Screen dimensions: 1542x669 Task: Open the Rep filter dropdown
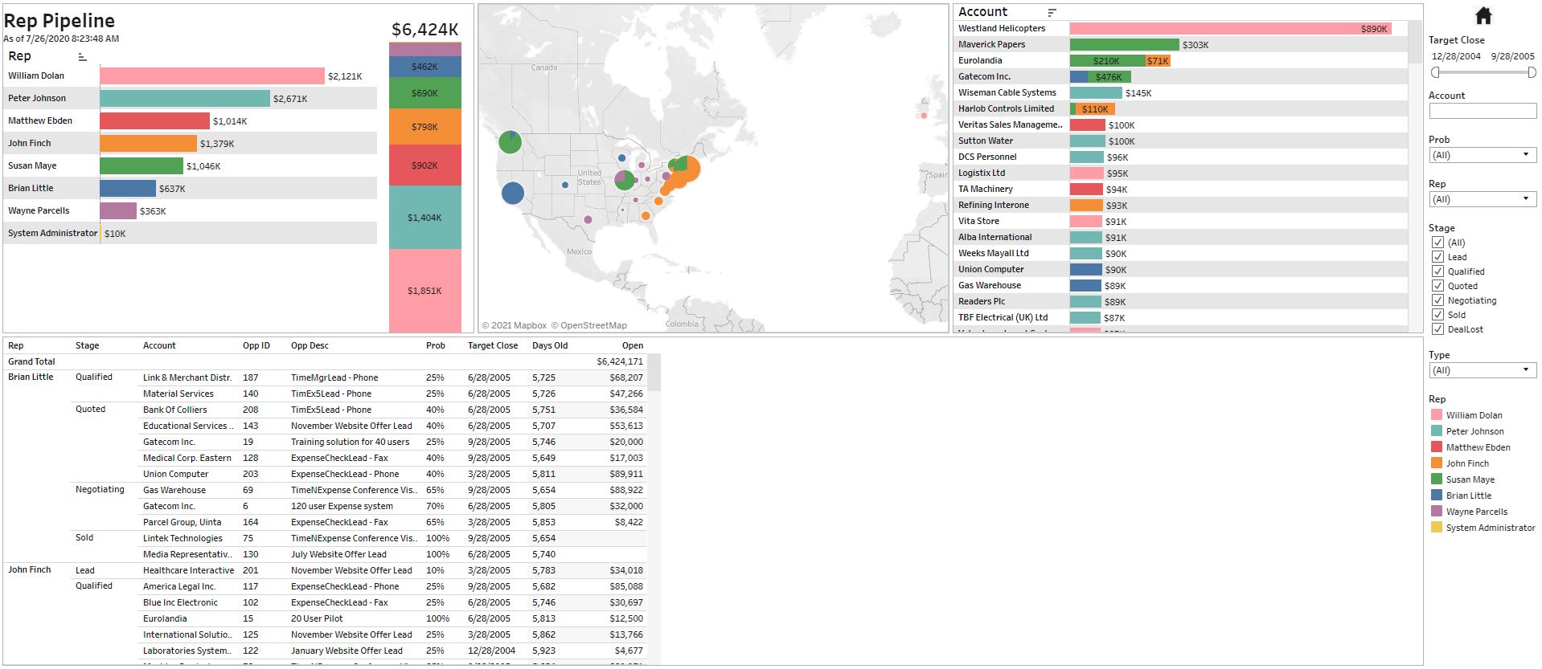coord(1483,199)
